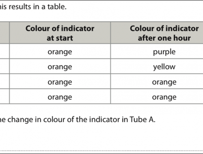This screenshot has height=154, width=203.
Task: Select the 'yellow' table cell
Action: pos(157,66)
